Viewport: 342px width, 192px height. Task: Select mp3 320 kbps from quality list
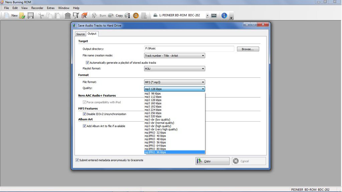153,116
